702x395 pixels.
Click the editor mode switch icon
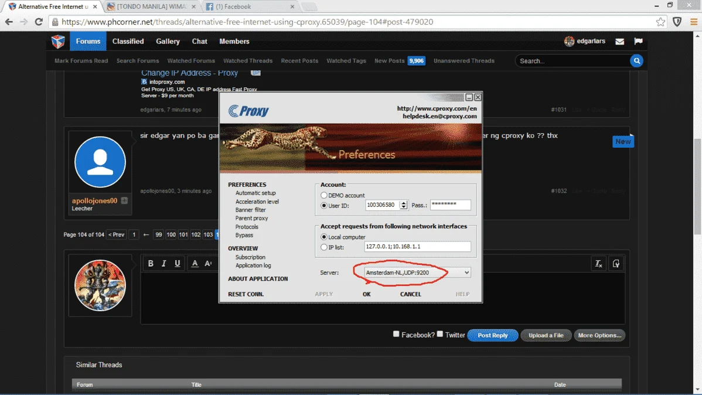click(x=616, y=264)
